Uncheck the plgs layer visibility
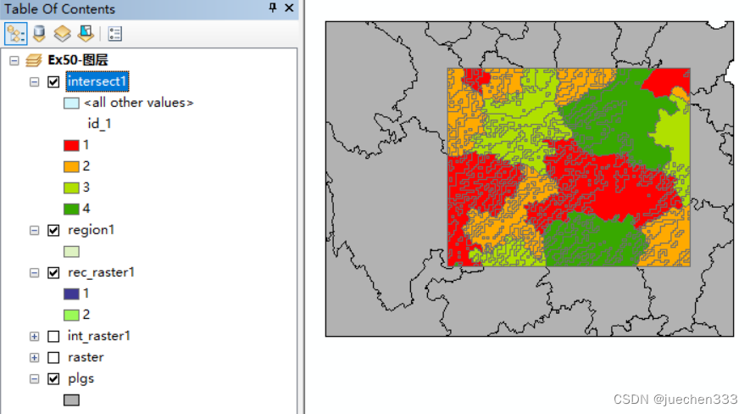Image resolution: width=750 pixels, height=414 pixels. click(53, 379)
